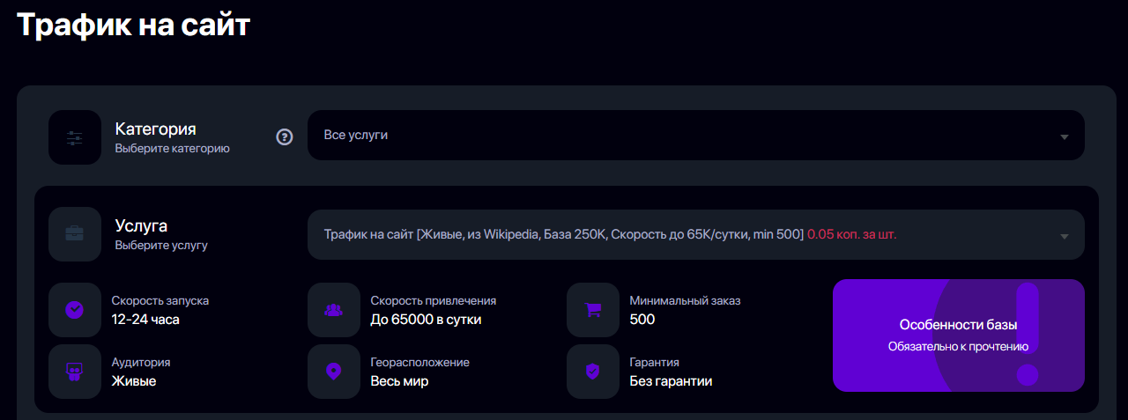
Task: Click 'Обязательно к прочтению' text
Action: coord(959,347)
